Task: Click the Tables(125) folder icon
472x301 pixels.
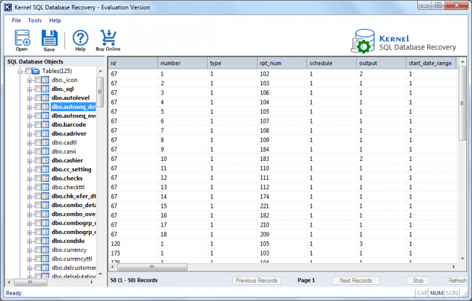Action: [36, 71]
